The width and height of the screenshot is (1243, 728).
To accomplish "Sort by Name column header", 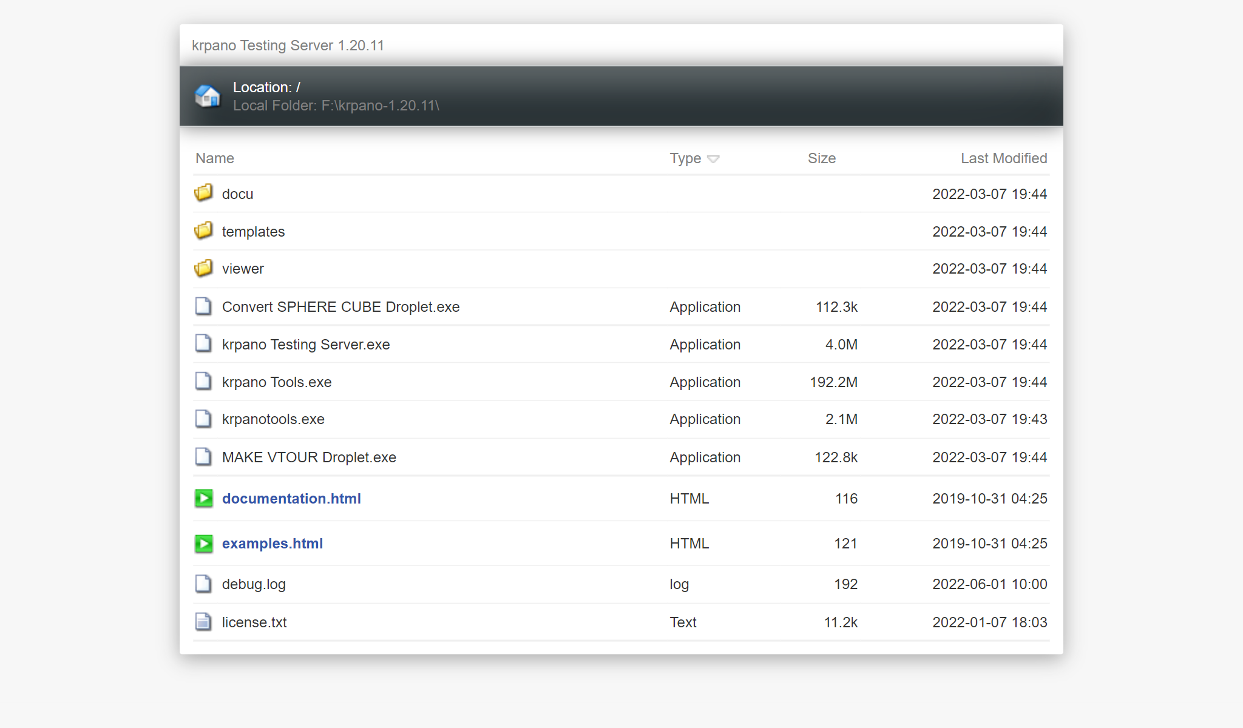I will (215, 158).
